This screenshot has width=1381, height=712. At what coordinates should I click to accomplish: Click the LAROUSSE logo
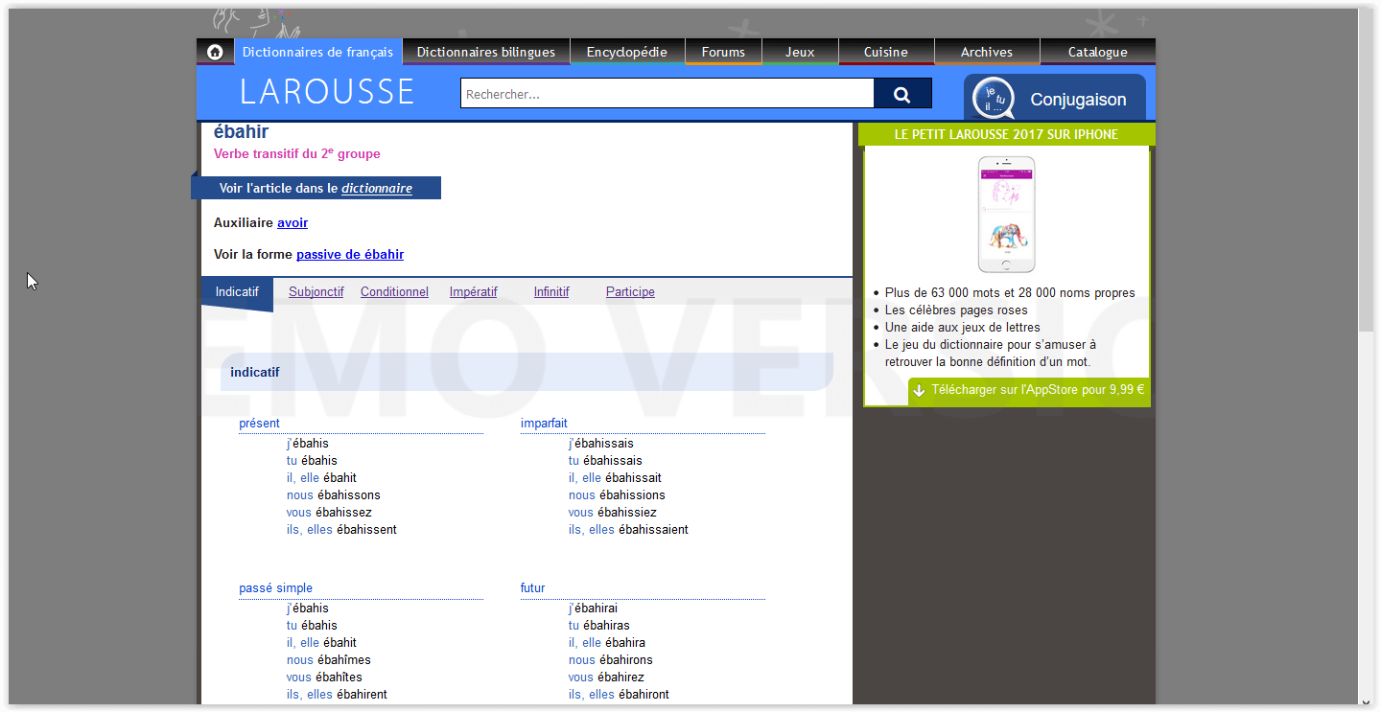(x=326, y=92)
